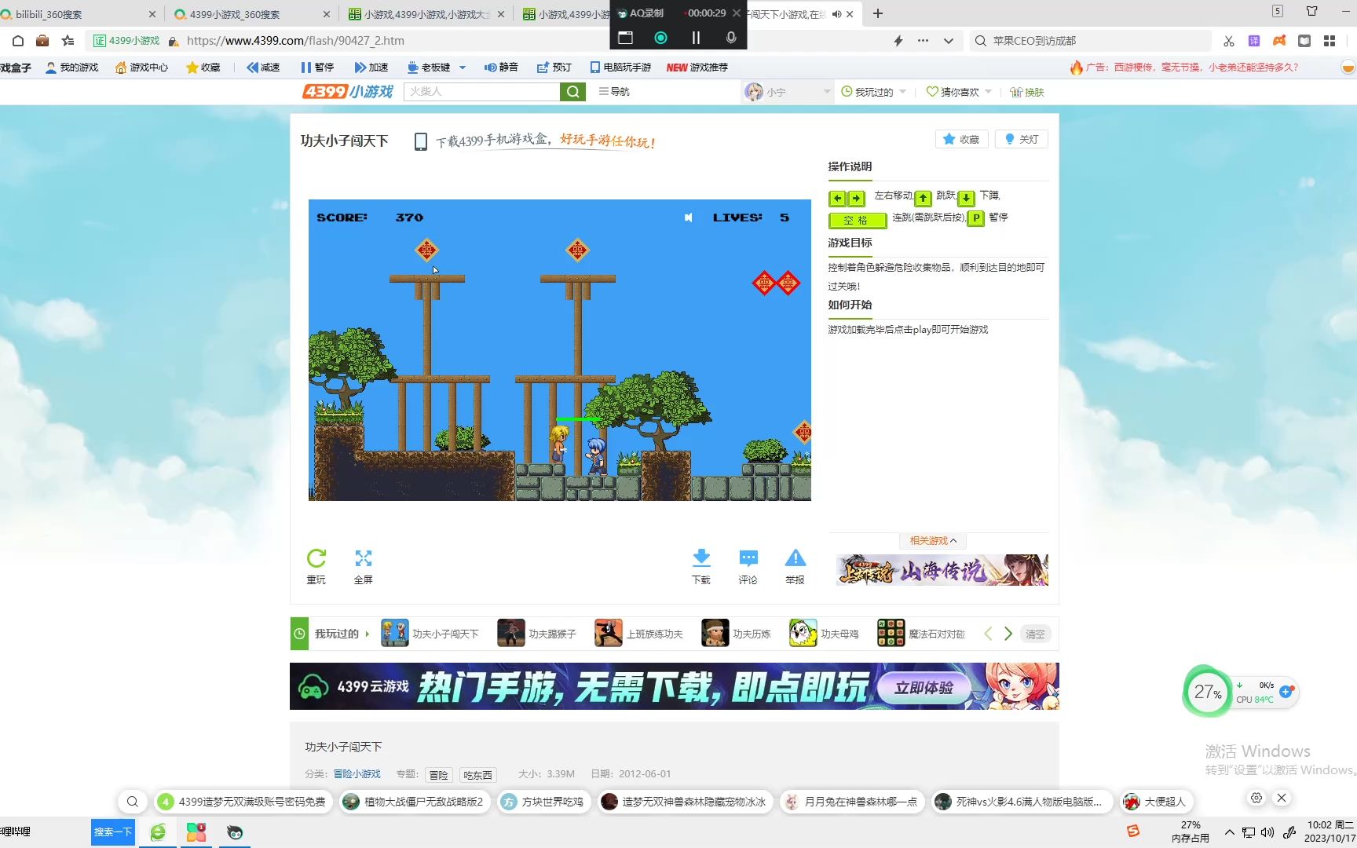Open 功夫母鸡 in played list
The image size is (1357, 848).
pos(824,634)
